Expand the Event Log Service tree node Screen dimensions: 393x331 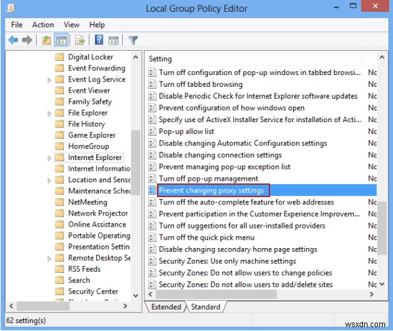coord(49,80)
